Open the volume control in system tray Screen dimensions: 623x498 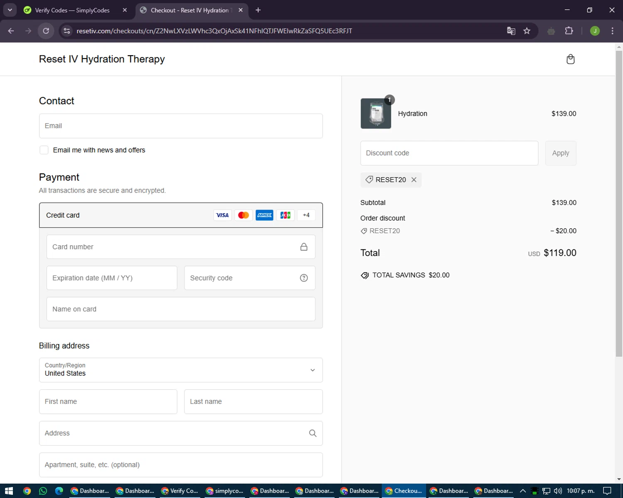(x=558, y=491)
